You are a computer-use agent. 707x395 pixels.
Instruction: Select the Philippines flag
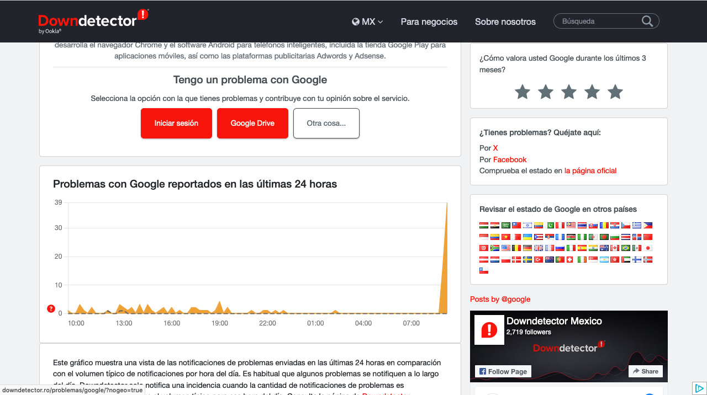[x=648, y=225]
